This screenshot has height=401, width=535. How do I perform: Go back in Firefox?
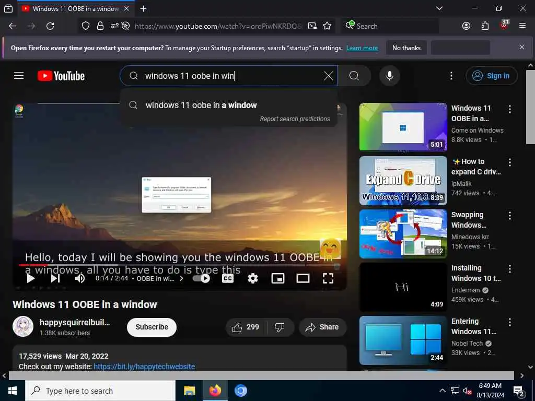[13, 26]
